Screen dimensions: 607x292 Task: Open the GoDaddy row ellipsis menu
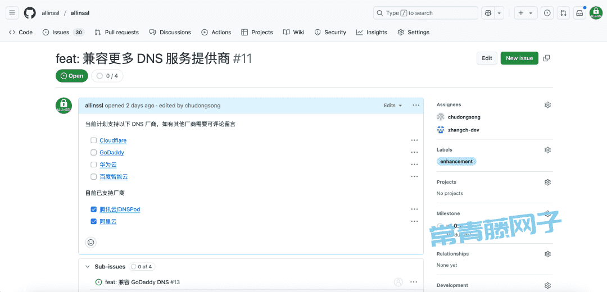[x=414, y=152]
